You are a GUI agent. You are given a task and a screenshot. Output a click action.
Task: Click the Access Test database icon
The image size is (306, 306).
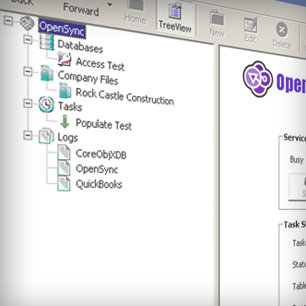pos(64,59)
